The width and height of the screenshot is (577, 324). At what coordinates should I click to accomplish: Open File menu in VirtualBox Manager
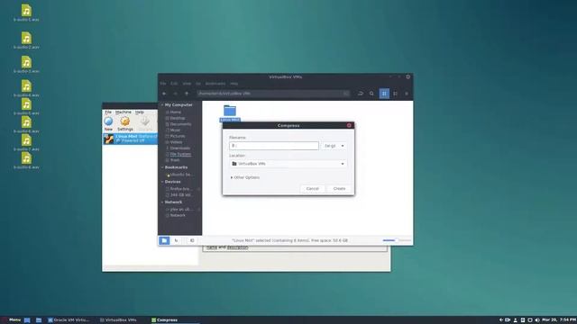pos(108,112)
